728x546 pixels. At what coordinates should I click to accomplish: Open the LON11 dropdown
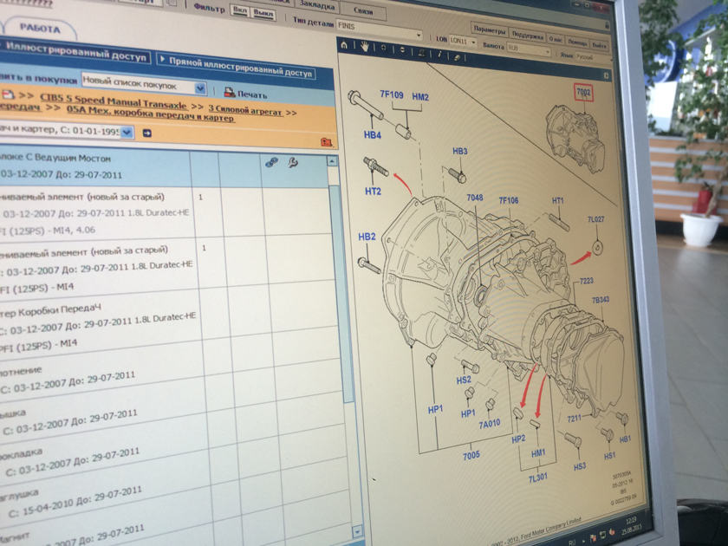coord(463,41)
